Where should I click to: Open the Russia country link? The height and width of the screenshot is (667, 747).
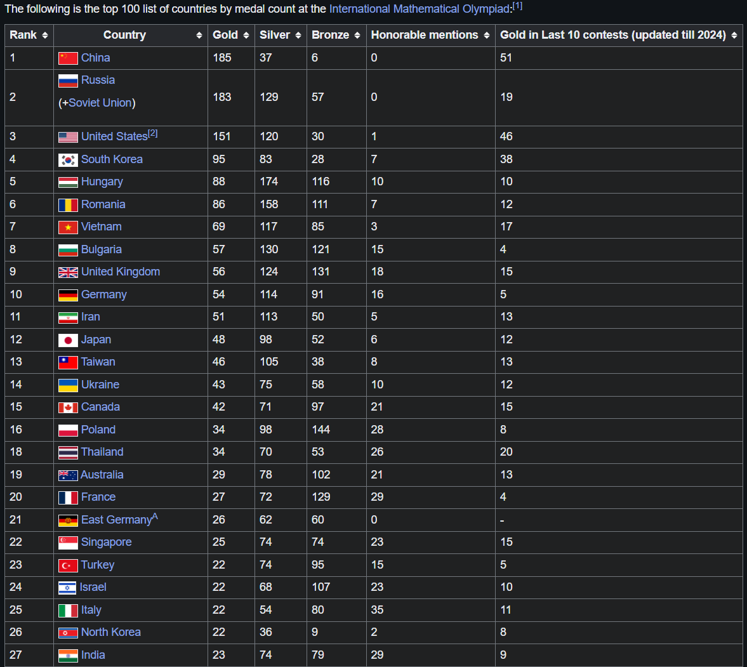click(98, 80)
